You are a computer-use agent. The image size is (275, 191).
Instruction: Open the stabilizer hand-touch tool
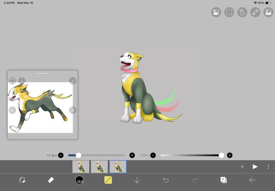point(242,12)
